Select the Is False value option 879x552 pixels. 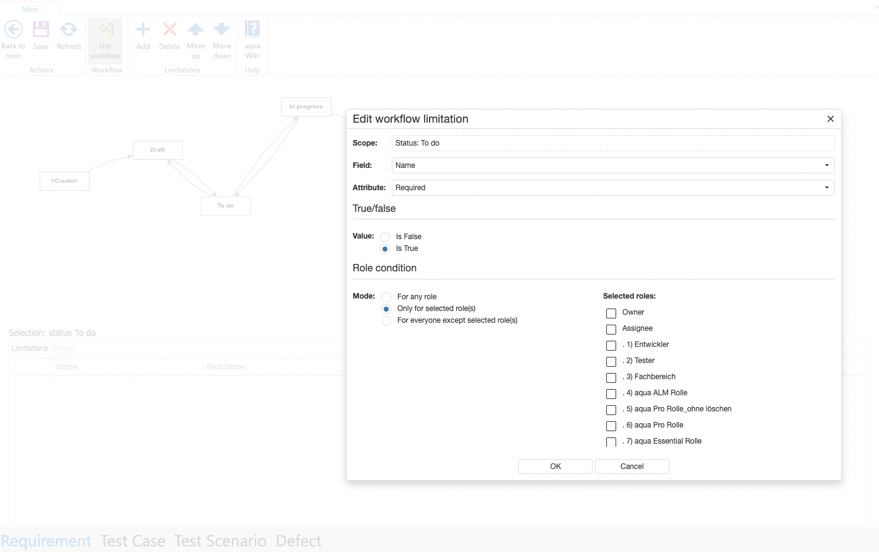click(385, 237)
